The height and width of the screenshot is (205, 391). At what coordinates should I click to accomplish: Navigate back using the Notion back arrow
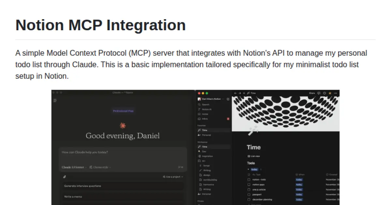click(x=235, y=93)
